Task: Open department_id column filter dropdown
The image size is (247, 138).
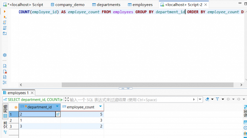Action: point(57,106)
